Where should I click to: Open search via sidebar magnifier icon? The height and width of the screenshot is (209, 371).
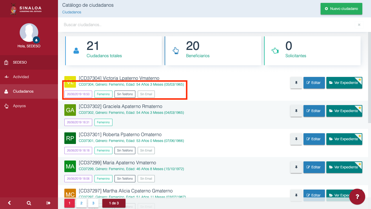[x=29, y=203]
